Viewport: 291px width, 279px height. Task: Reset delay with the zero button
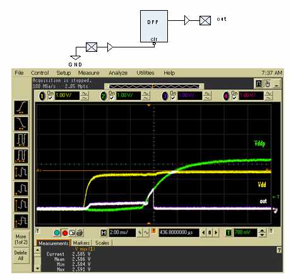tap(210, 233)
